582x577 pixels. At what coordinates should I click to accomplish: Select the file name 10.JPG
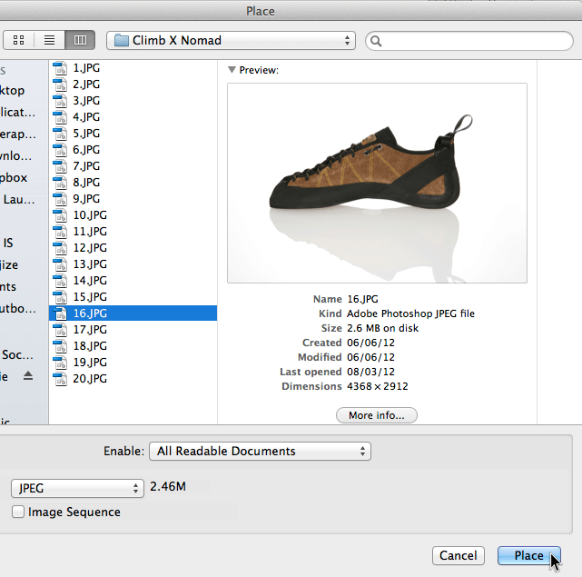(x=90, y=215)
